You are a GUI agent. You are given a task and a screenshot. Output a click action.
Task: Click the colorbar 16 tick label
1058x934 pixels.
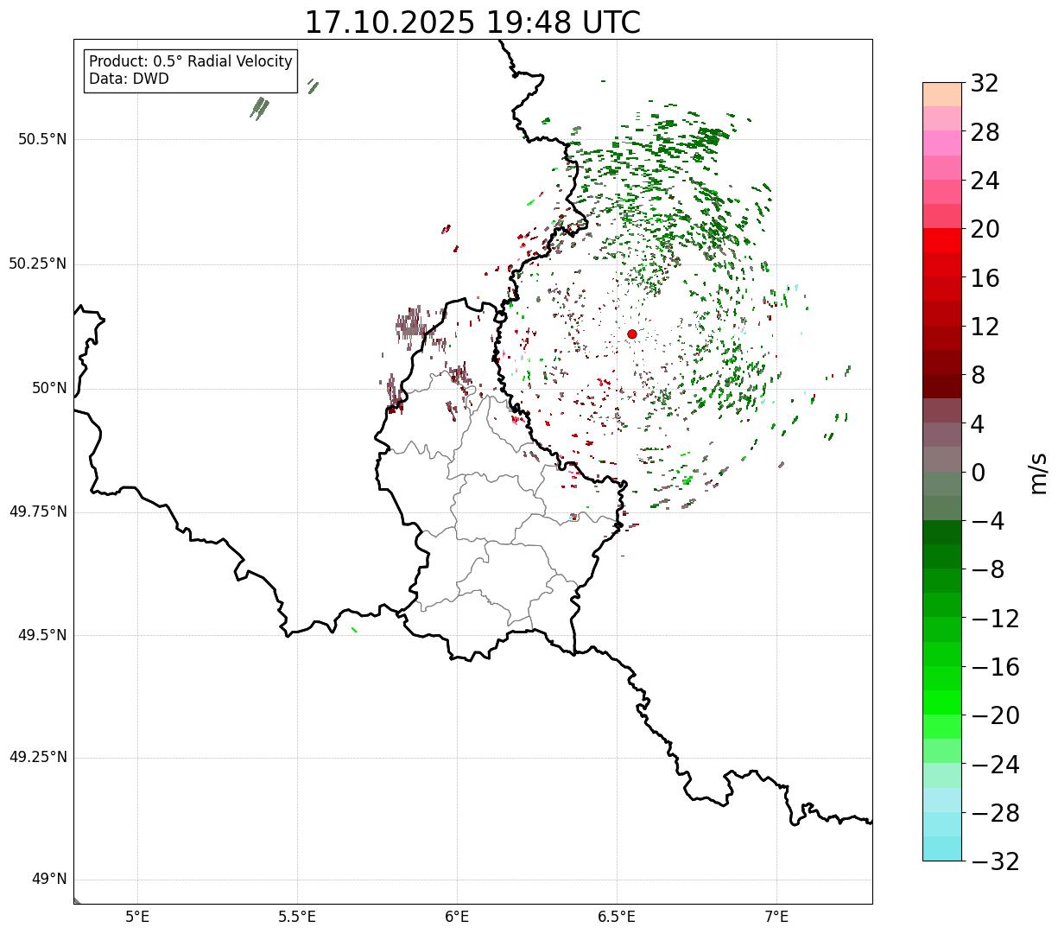point(985,278)
